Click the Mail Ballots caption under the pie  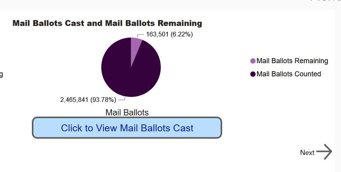[x=127, y=113]
